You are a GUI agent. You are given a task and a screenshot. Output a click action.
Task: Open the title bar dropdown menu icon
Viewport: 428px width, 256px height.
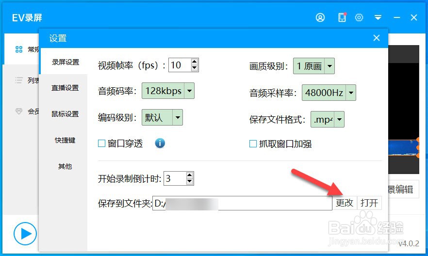pos(378,17)
